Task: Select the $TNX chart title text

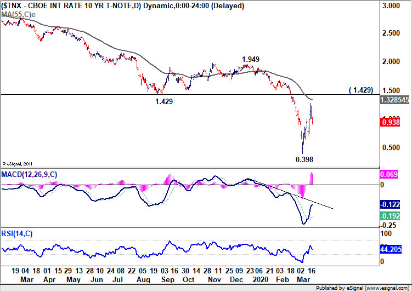Action: tap(123, 6)
